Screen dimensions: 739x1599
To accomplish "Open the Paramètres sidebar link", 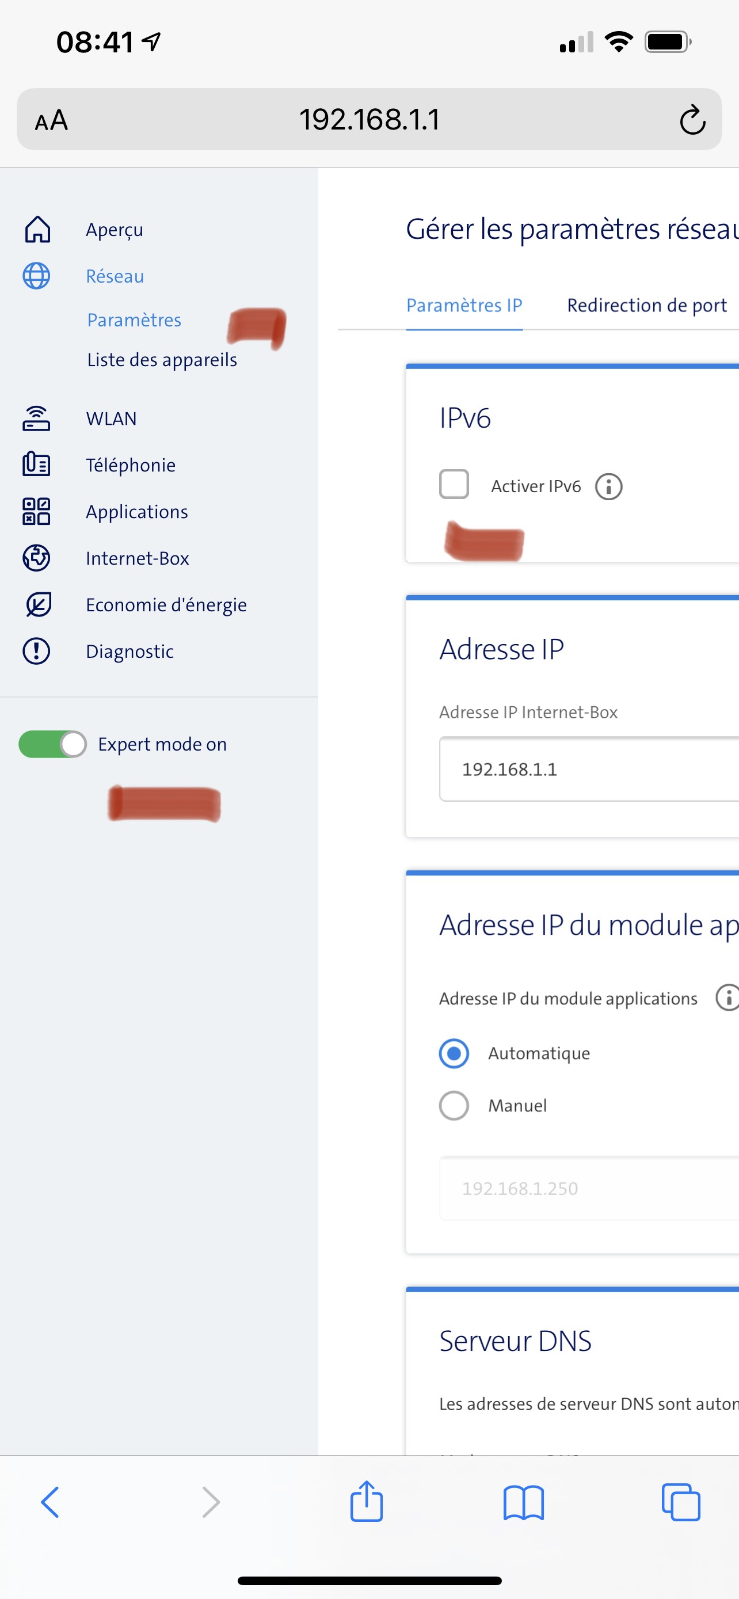I will point(134,320).
